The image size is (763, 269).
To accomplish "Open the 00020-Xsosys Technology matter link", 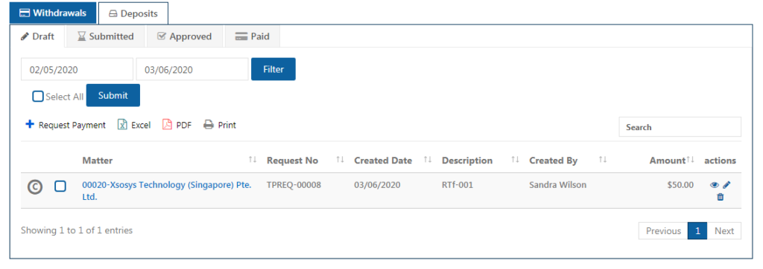I will (x=166, y=191).
